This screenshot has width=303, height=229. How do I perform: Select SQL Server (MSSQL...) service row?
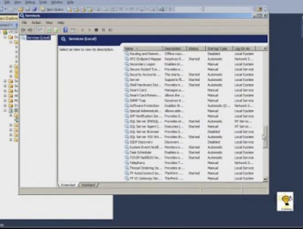pyautogui.click(x=189, y=121)
